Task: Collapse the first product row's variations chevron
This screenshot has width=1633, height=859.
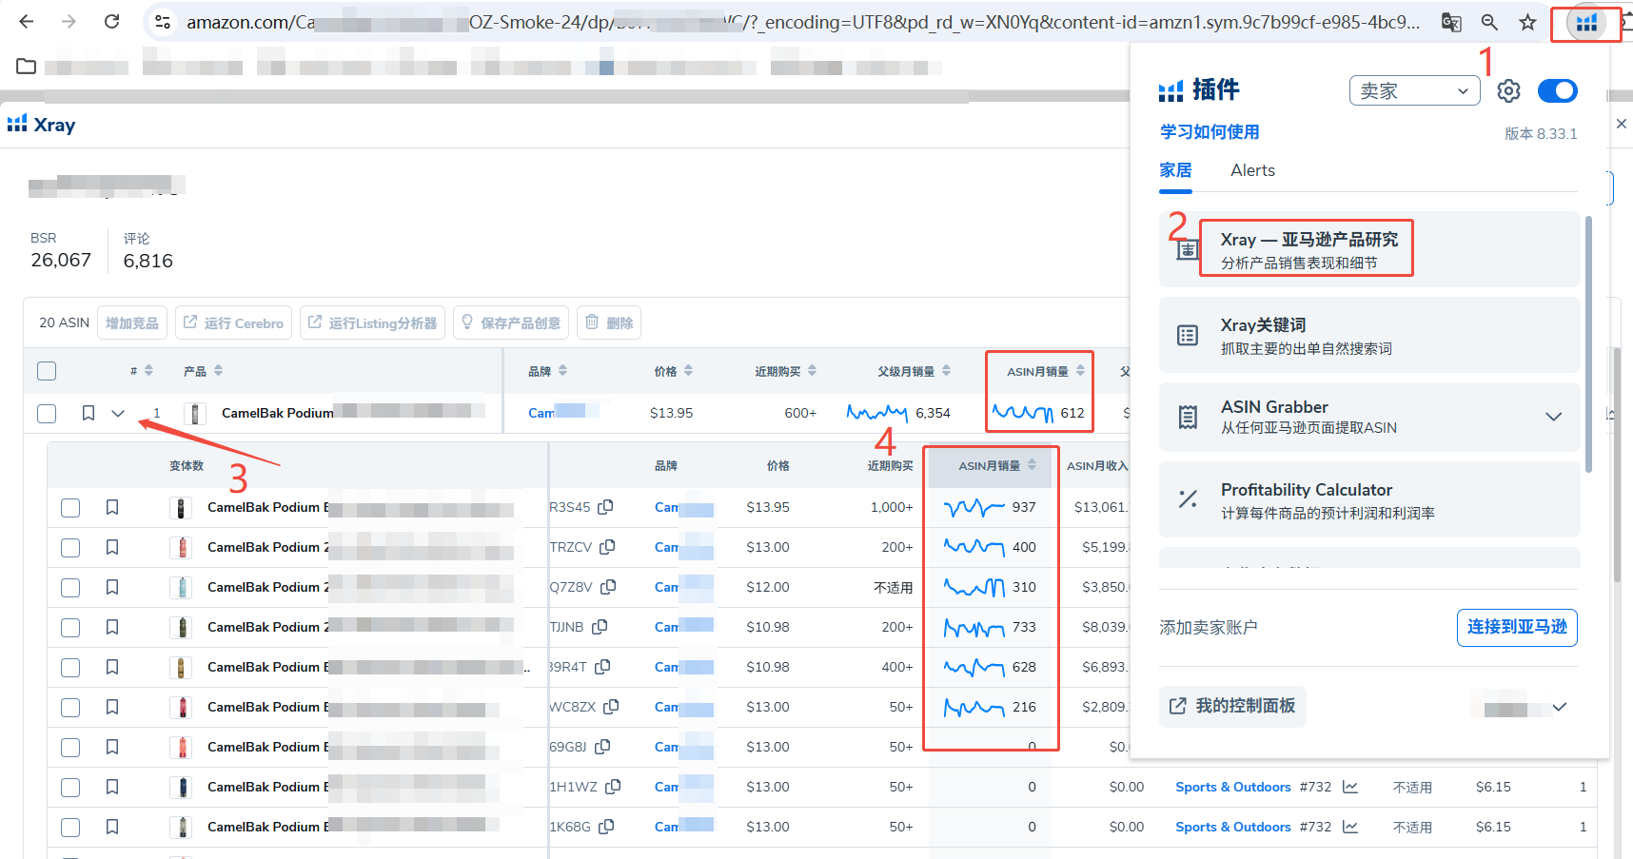Action: point(118,413)
